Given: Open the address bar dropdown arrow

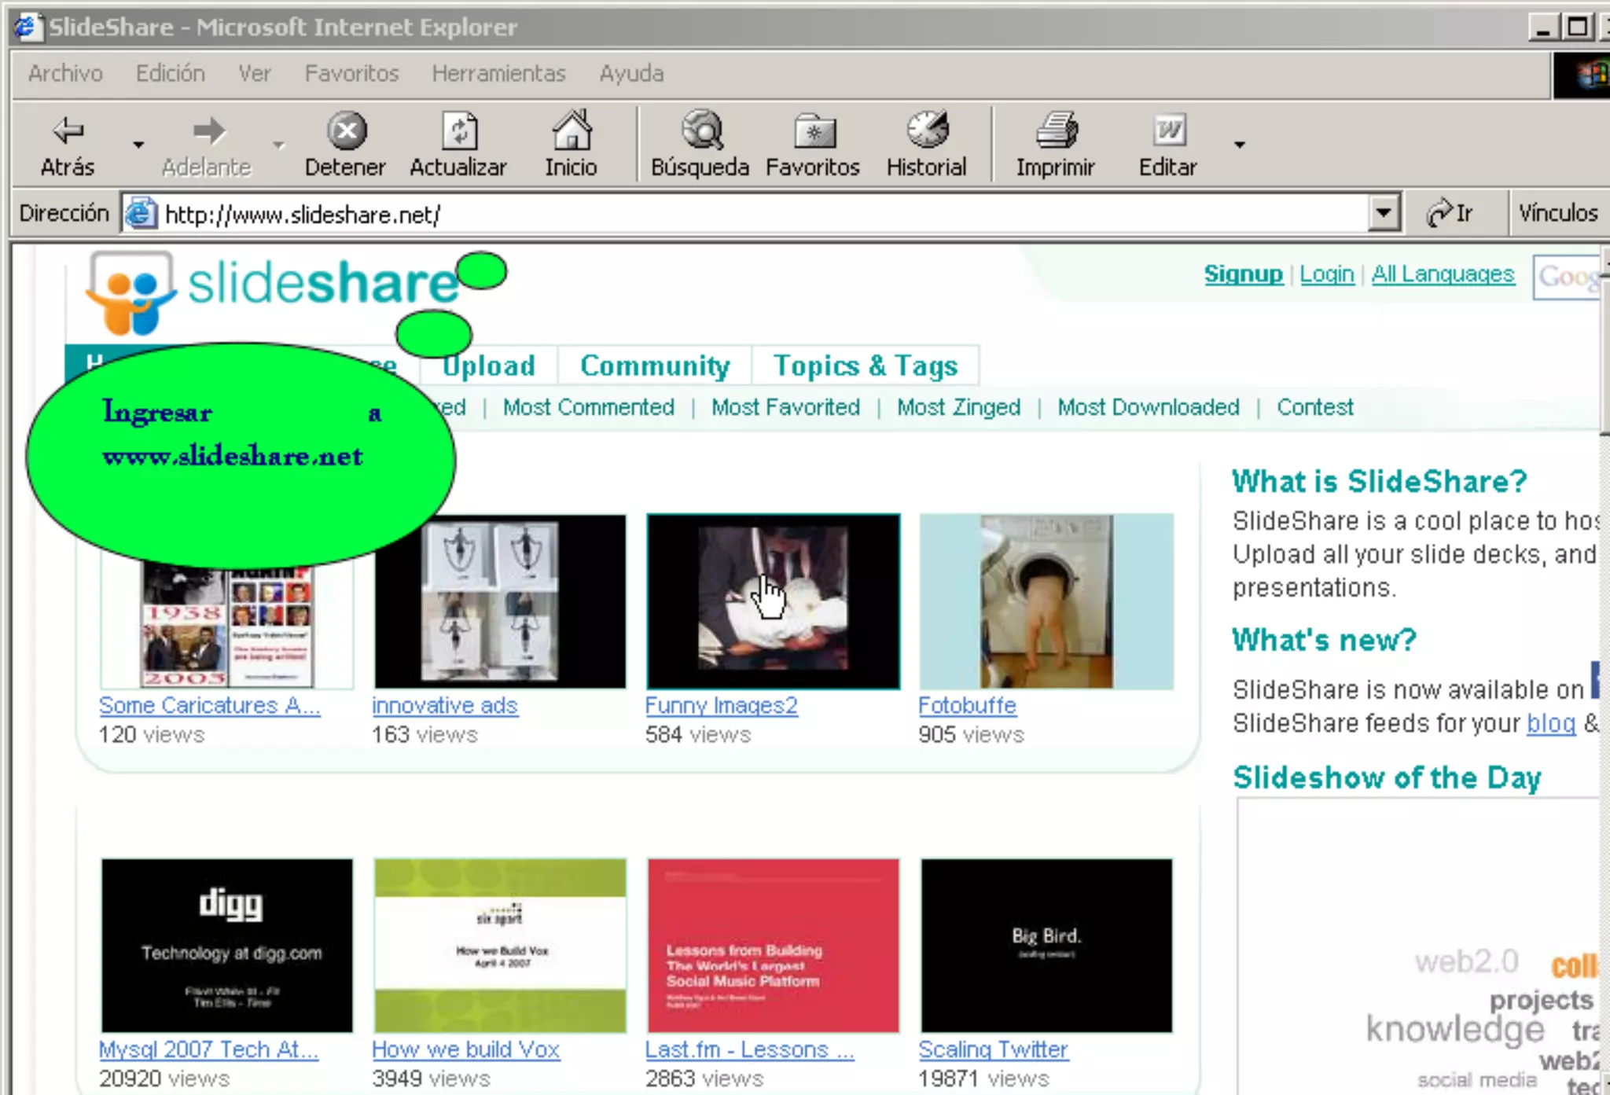Looking at the screenshot, I should point(1384,213).
